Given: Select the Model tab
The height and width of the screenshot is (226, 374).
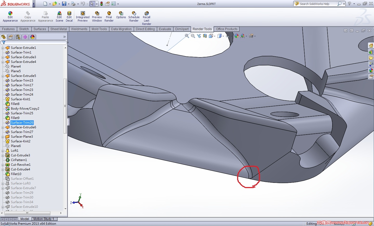Looking at the screenshot, I should coord(25,219).
